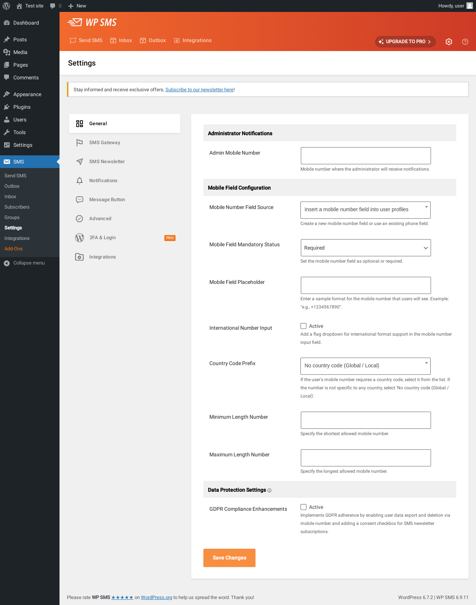Click the Save Changes button
The height and width of the screenshot is (605, 476).
tap(229, 558)
